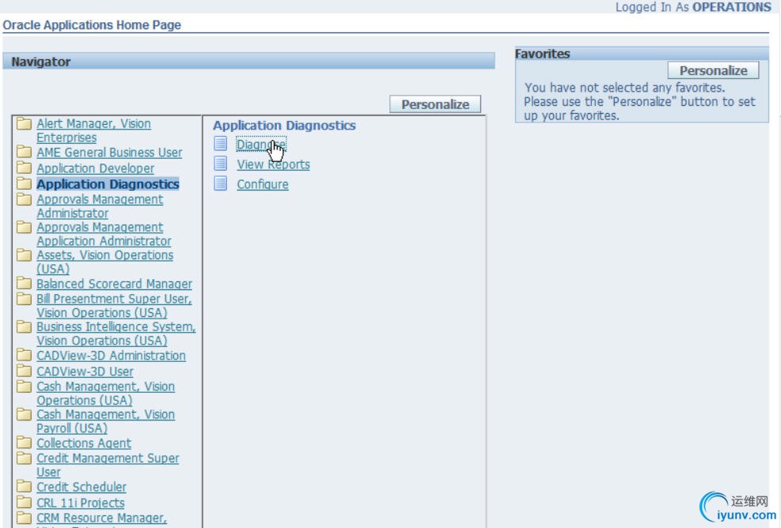Select the highlighted Application Diagnostics responsibility
This screenshot has height=528, width=781.
click(108, 184)
